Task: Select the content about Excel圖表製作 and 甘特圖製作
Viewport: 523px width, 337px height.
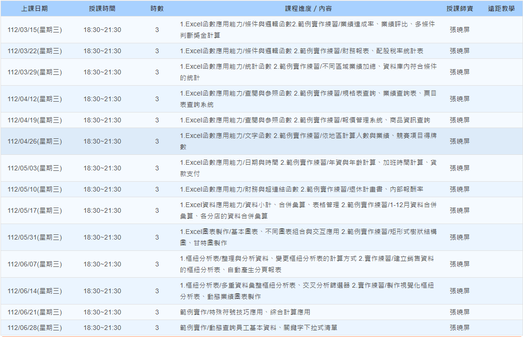Action: click(308, 237)
